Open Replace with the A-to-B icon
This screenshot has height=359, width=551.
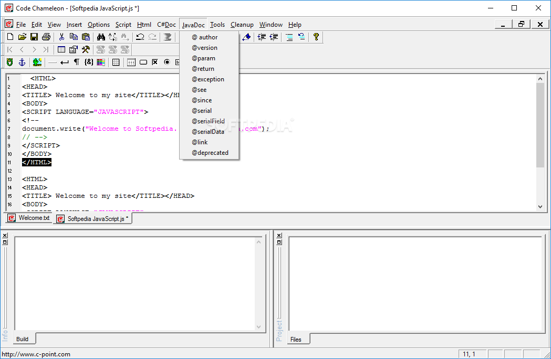pos(113,37)
